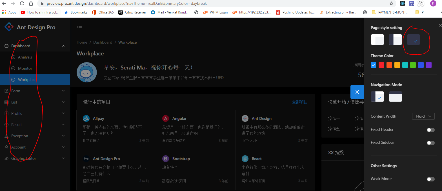Open the Alipay project title link
Image resolution: width=442 pixels, height=191 pixels.
(x=99, y=118)
